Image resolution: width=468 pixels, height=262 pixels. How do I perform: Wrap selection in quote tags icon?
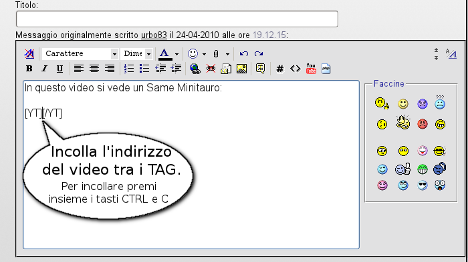tap(260, 69)
